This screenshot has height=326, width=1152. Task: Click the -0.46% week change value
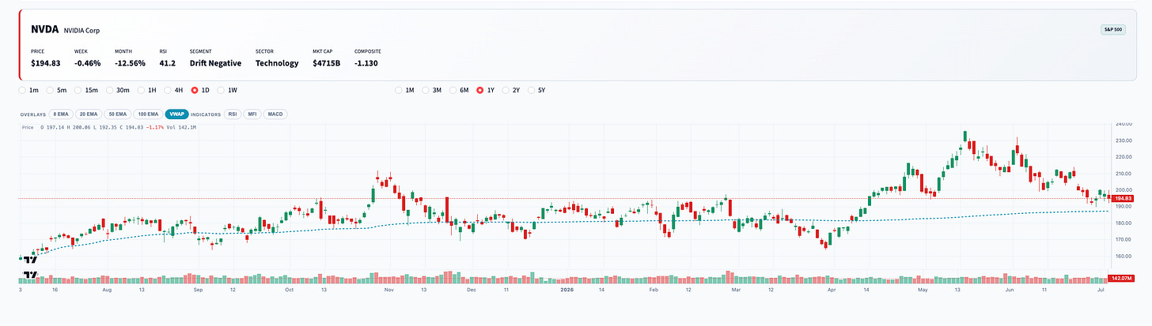[x=87, y=63]
